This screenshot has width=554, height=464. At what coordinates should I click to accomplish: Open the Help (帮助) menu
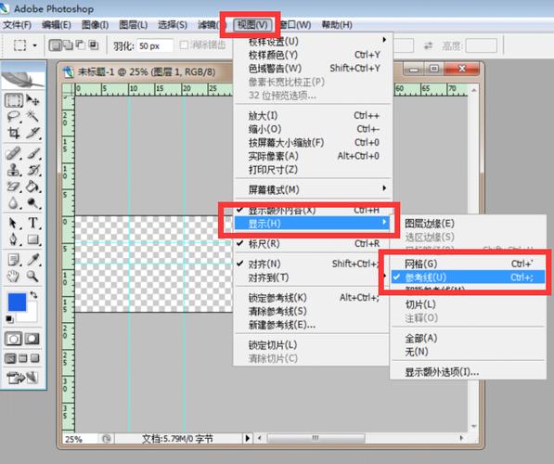click(x=337, y=25)
